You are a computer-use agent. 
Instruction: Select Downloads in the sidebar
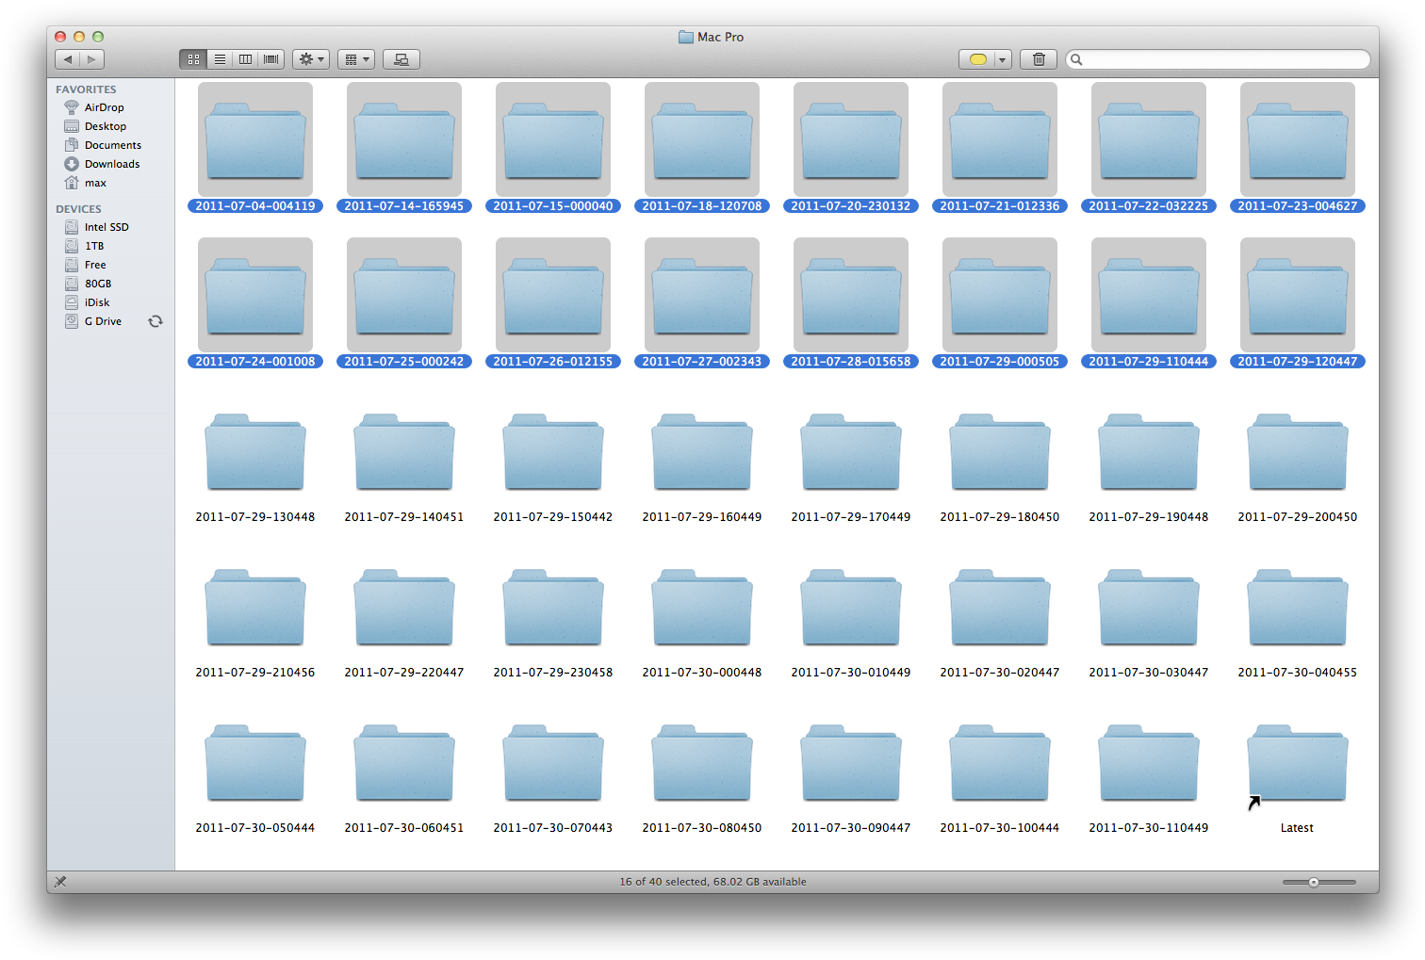[x=111, y=164]
